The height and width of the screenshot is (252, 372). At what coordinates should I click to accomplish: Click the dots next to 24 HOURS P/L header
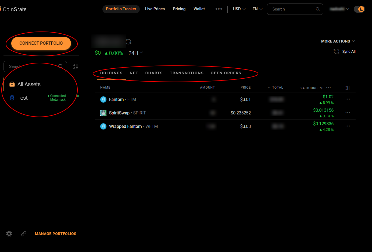coord(328,88)
